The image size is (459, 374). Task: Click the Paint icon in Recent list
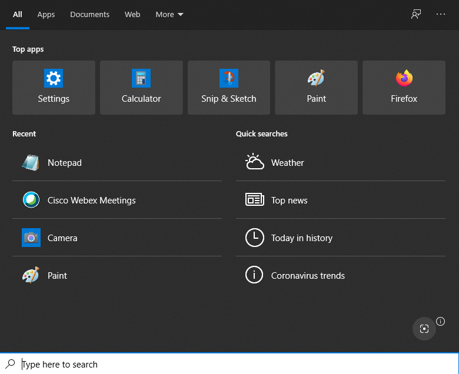pyautogui.click(x=31, y=275)
